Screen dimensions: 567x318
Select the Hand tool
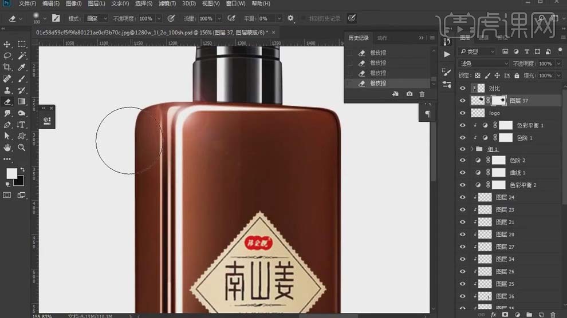coord(7,148)
